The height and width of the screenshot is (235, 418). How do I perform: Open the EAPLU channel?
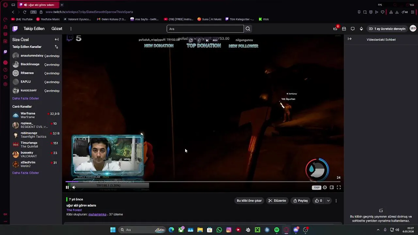(x=36, y=82)
